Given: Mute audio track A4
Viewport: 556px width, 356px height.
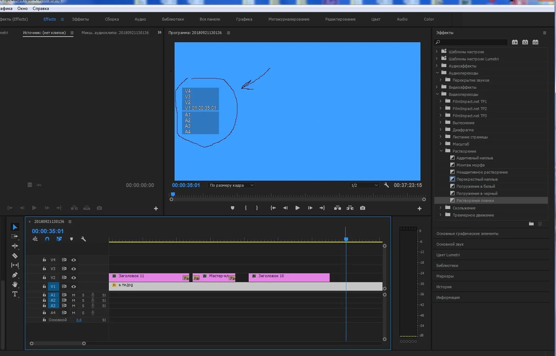Looking at the screenshot, I should 74,313.
